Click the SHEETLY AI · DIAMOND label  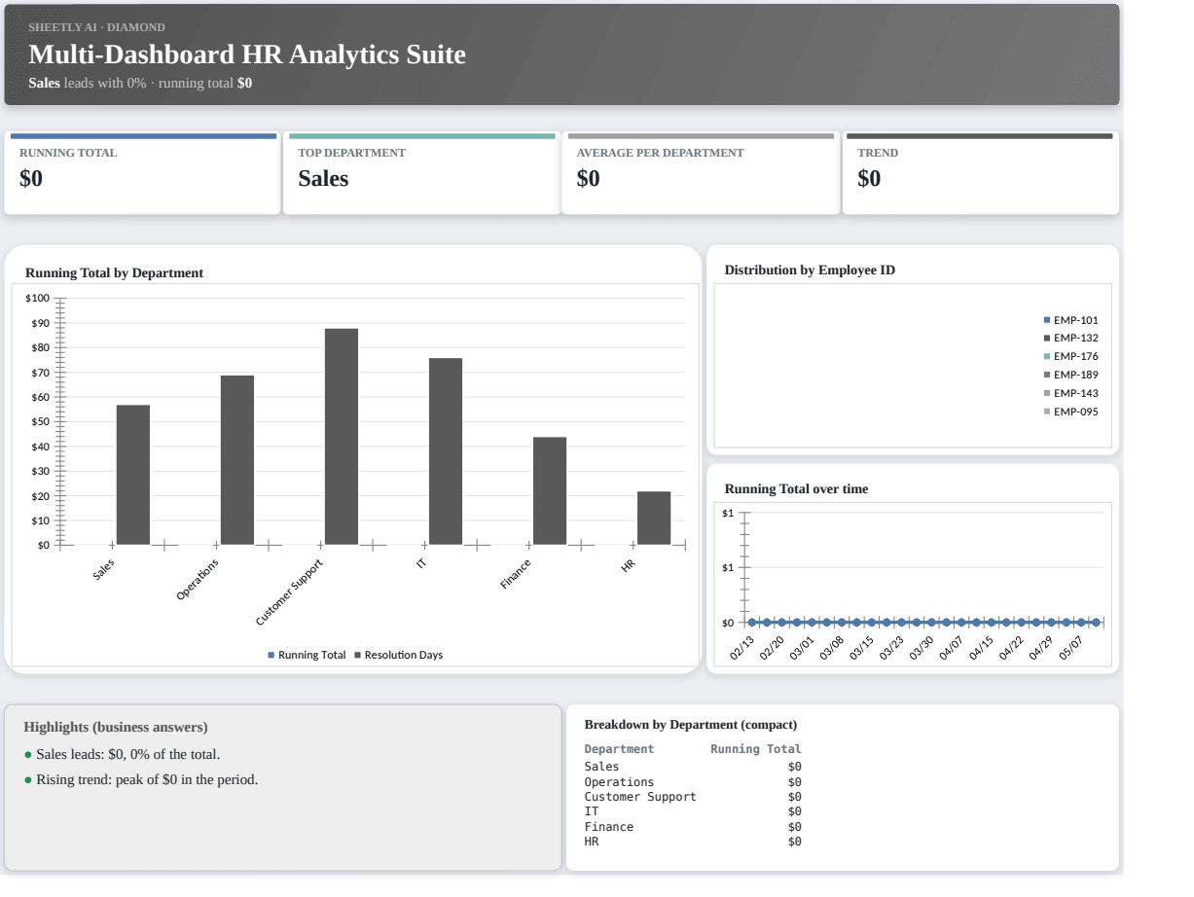coord(97,27)
